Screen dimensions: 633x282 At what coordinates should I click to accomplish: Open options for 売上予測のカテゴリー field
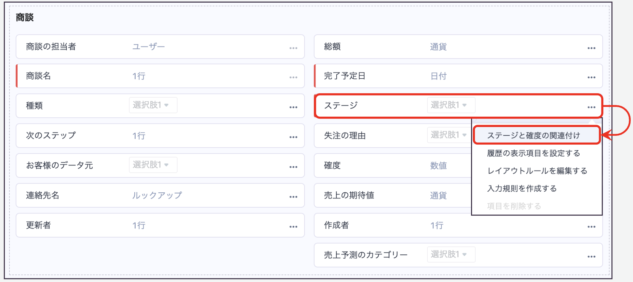(x=591, y=257)
